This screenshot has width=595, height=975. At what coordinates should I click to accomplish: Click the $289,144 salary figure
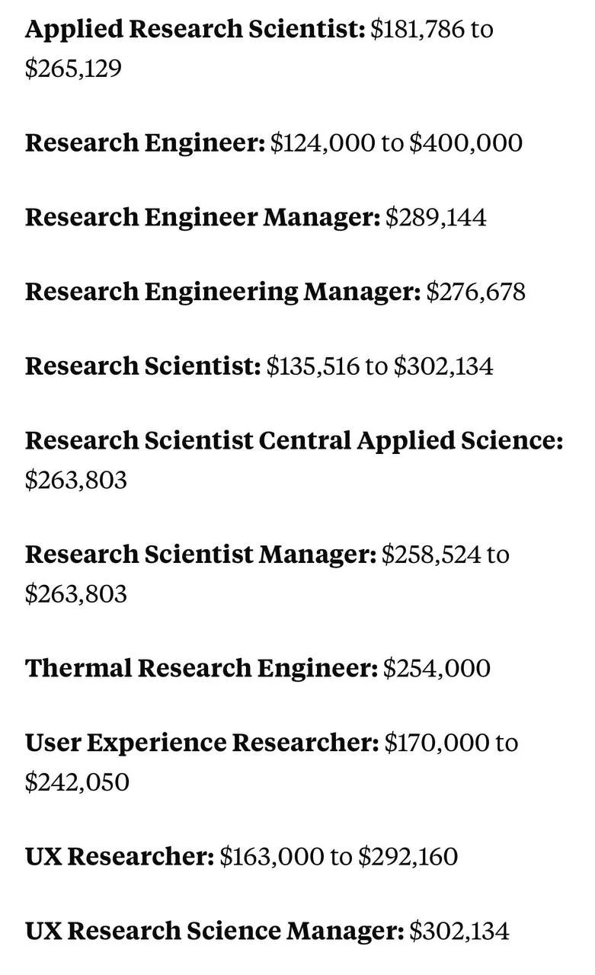click(x=436, y=217)
